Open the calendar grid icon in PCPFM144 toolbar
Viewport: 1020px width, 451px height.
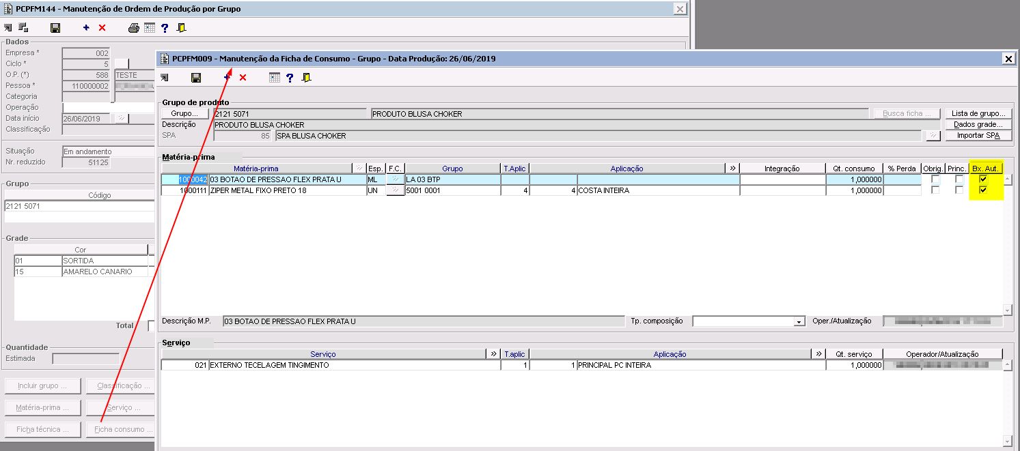point(150,28)
